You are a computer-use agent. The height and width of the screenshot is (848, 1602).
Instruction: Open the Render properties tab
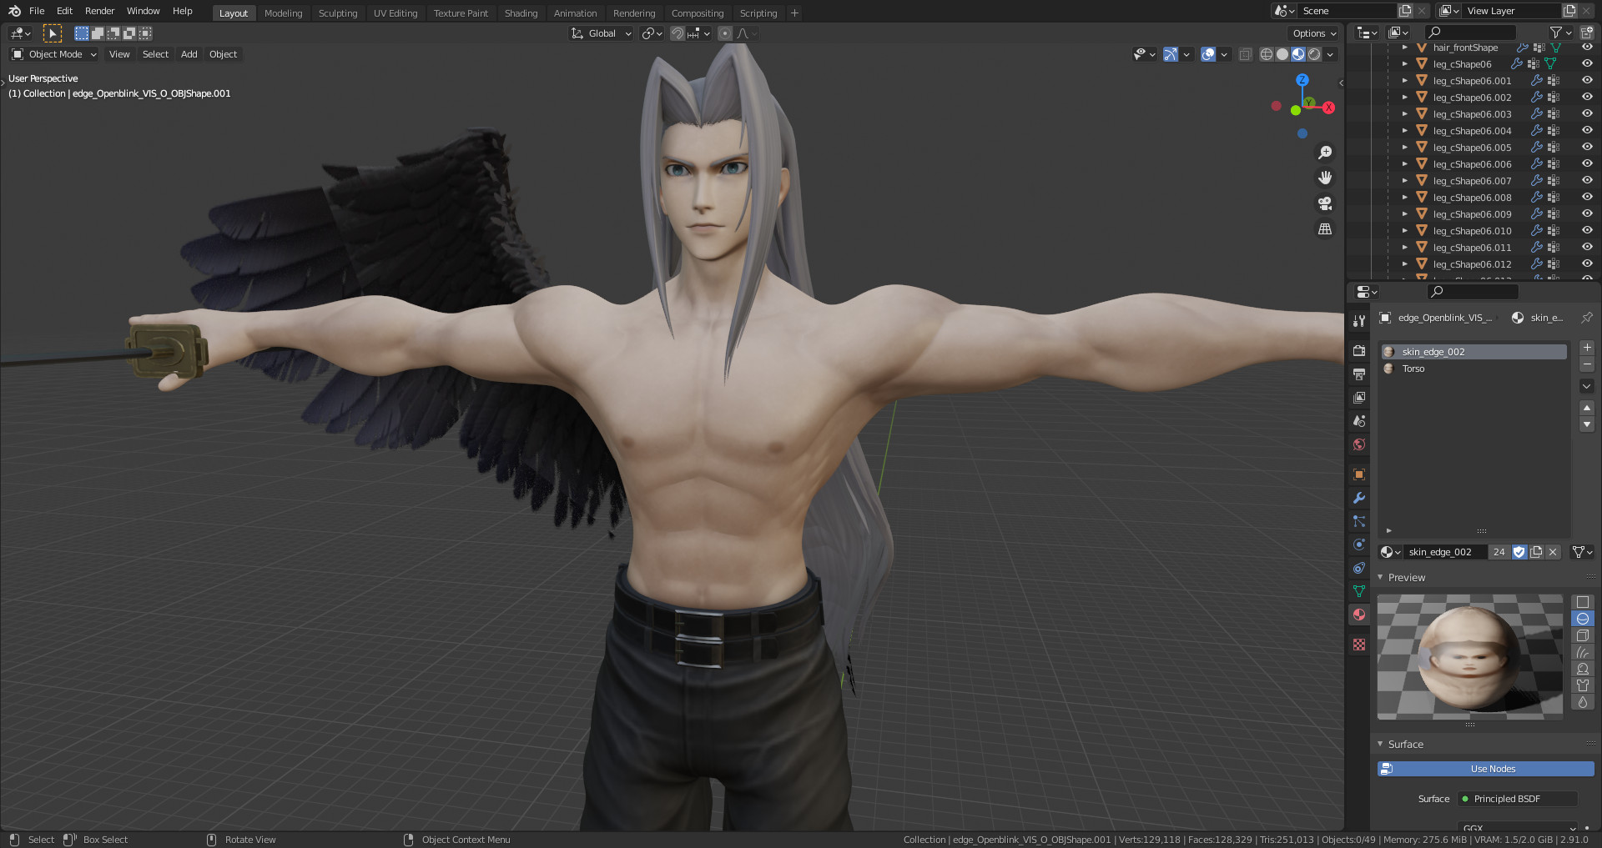click(x=1359, y=351)
